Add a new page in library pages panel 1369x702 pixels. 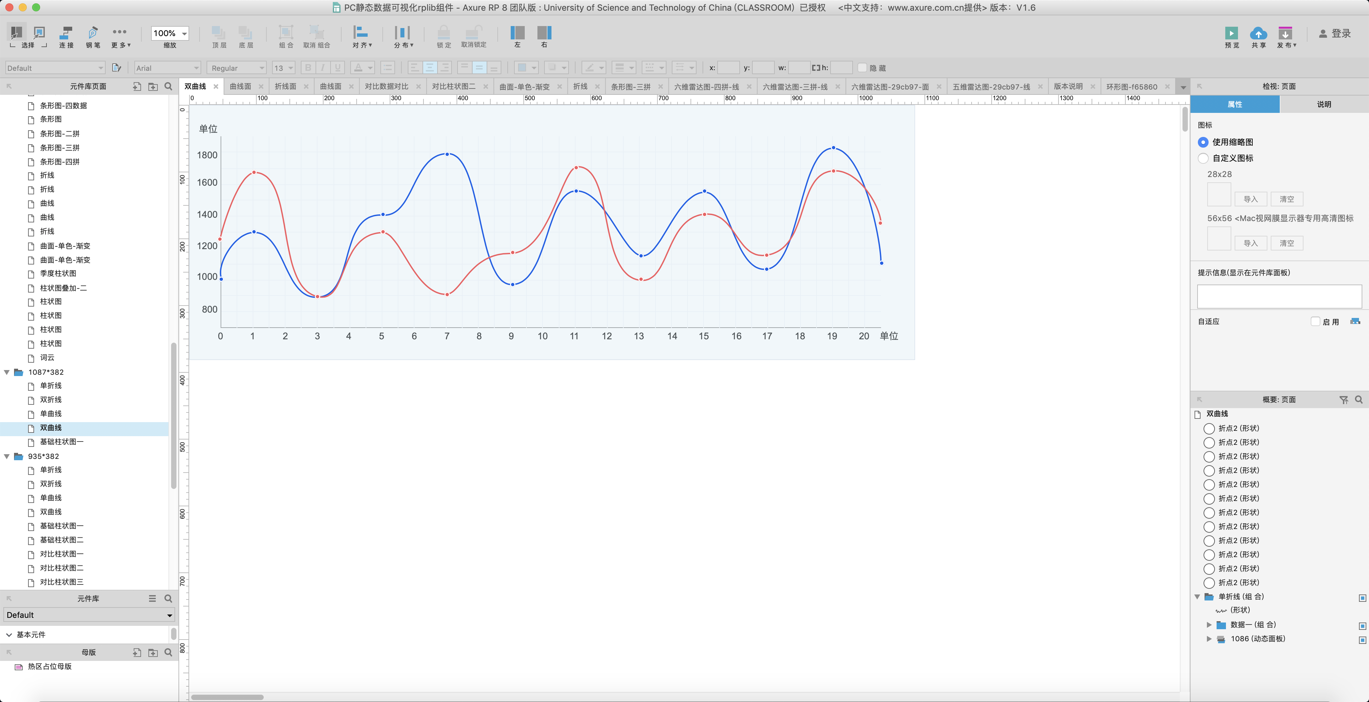(137, 86)
